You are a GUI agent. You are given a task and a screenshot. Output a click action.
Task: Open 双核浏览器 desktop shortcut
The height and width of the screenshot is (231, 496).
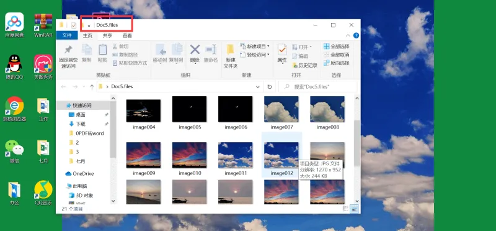14,109
